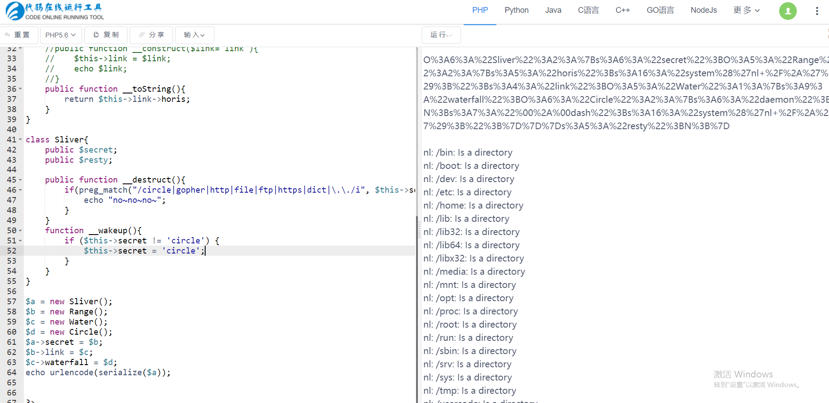
Task: Switch to the NodeJs language tab
Action: [x=704, y=10]
